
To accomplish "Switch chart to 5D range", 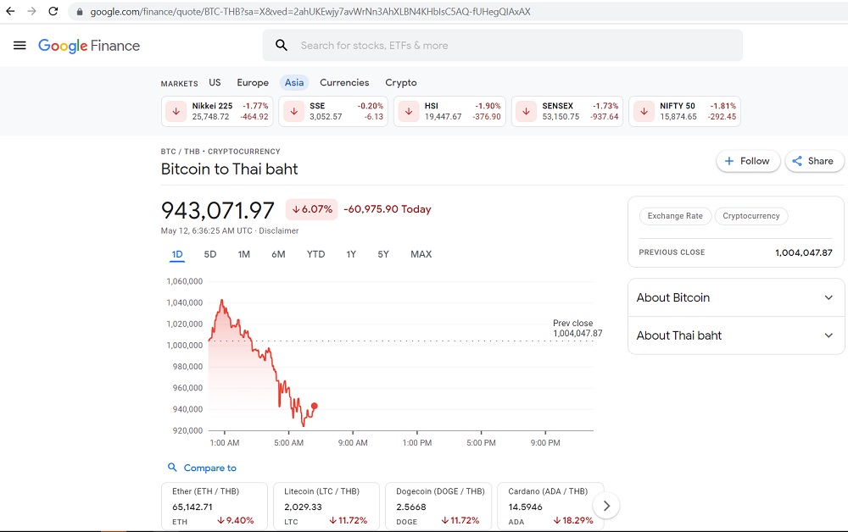I will pyautogui.click(x=209, y=254).
